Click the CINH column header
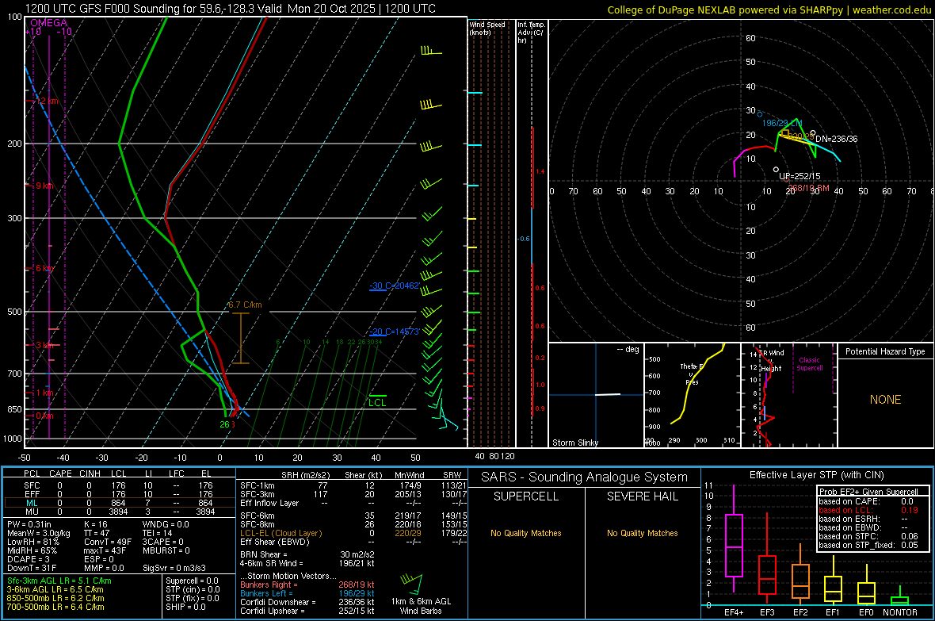Image resolution: width=935 pixels, height=621 pixels. [x=90, y=473]
